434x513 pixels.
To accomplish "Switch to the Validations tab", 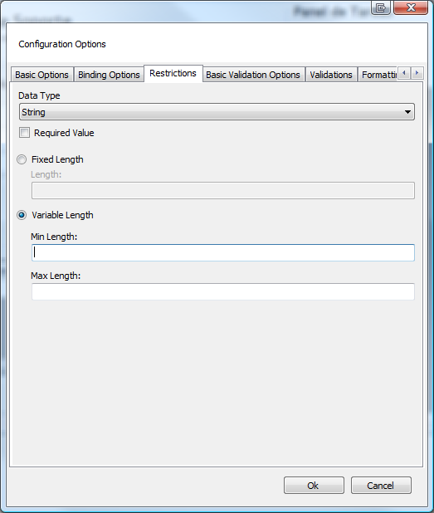I will (x=331, y=75).
